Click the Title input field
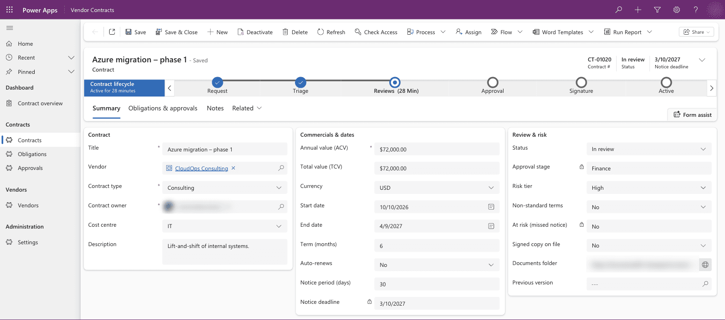Screen dimensions: 725x320 click(x=225, y=150)
